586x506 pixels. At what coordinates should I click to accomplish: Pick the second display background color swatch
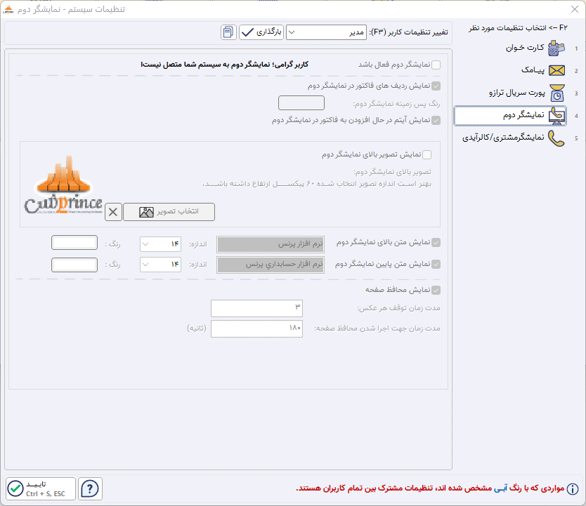(301, 103)
